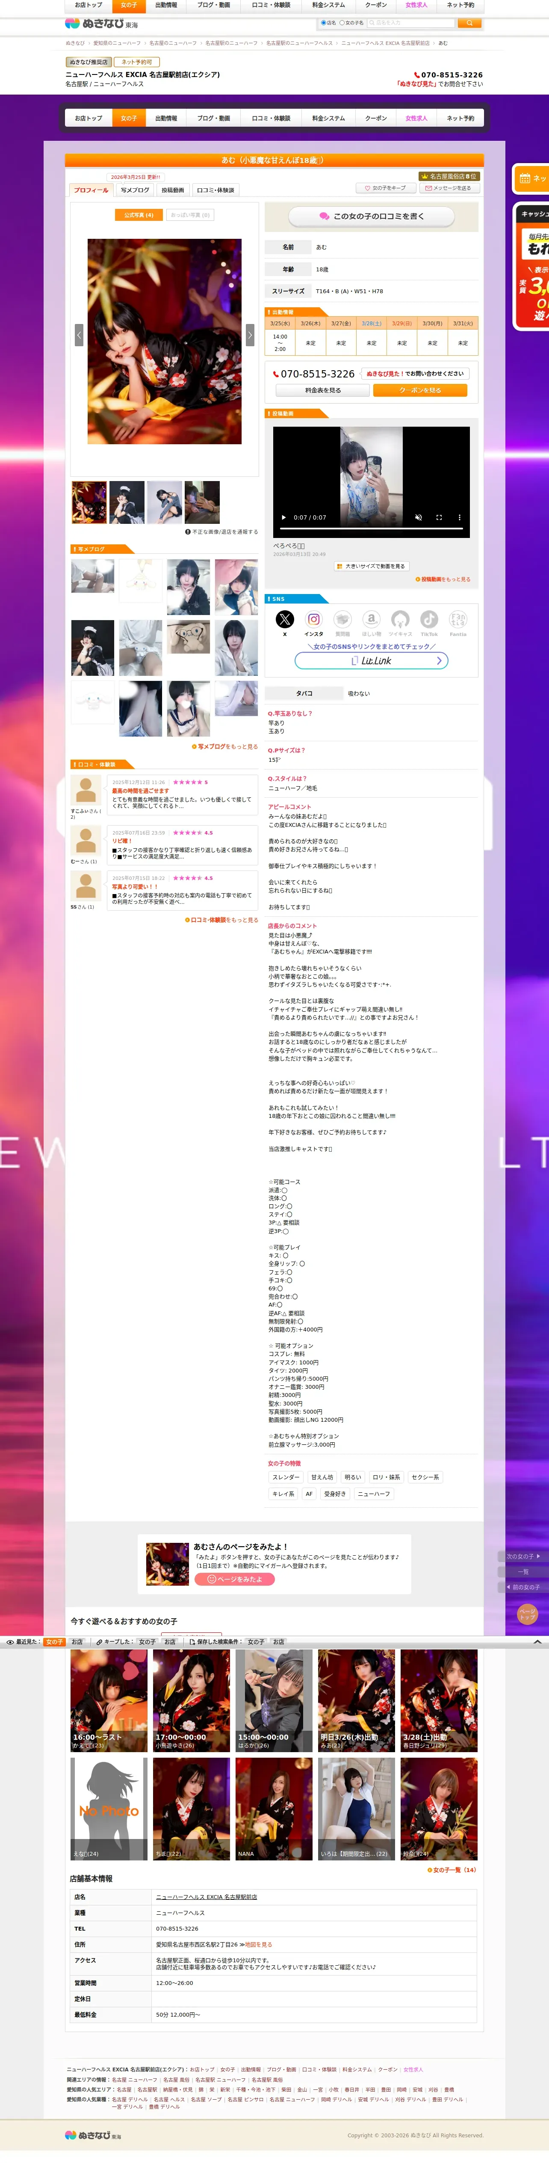This screenshot has width=549, height=2163.
Task: Click the スレンダー feature tag
Action: coord(286,1477)
